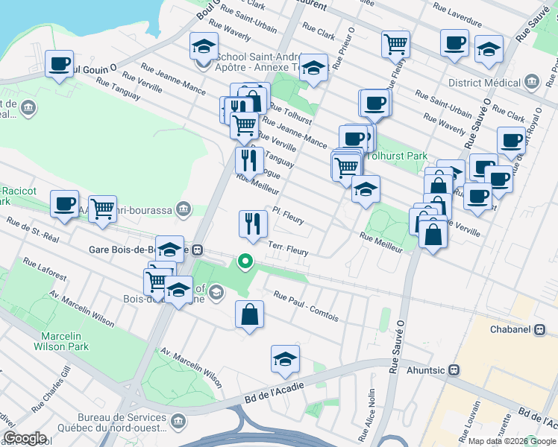Click the Rue Laforest street label
The image size is (558, 447).
[45, 270]
